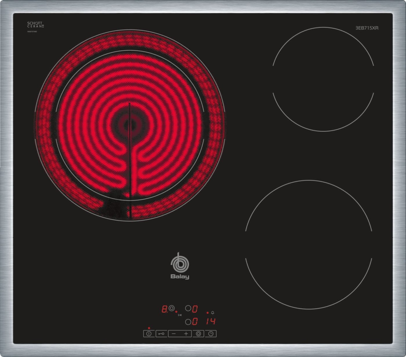Tap the upper zone's 0 level display
The height and width of the screenshot is (357, 406).
[195, 309]
